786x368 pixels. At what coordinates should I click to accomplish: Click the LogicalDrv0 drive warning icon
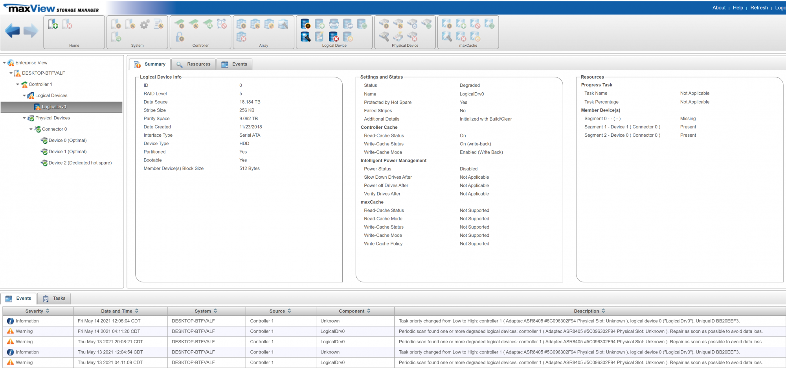click(37, 107)
